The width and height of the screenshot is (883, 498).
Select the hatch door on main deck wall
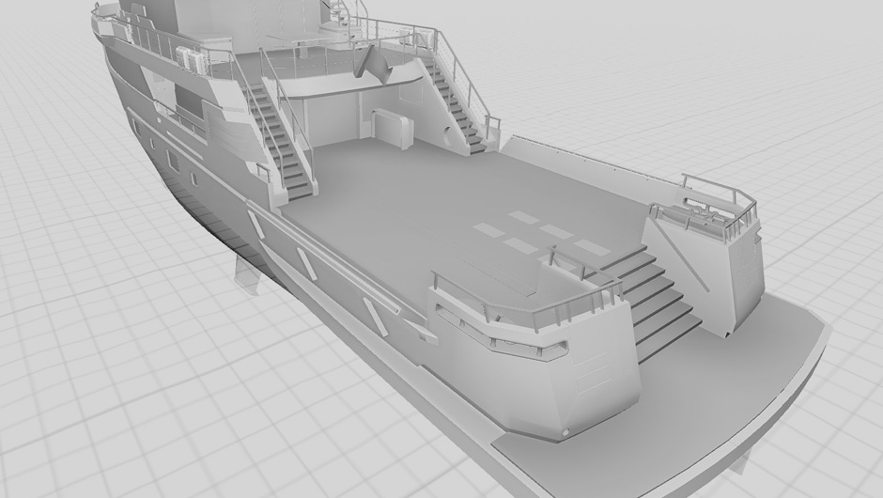point(391,130)
